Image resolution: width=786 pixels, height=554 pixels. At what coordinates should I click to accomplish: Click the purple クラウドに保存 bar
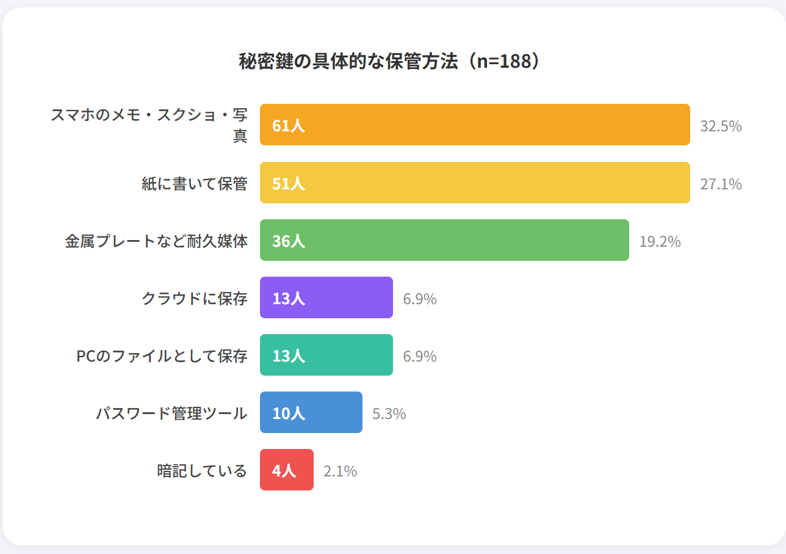[326, 297]
